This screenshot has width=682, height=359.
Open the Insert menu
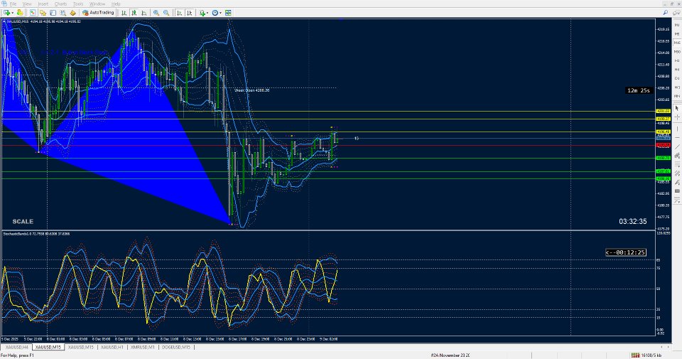[x=43, y=4]
